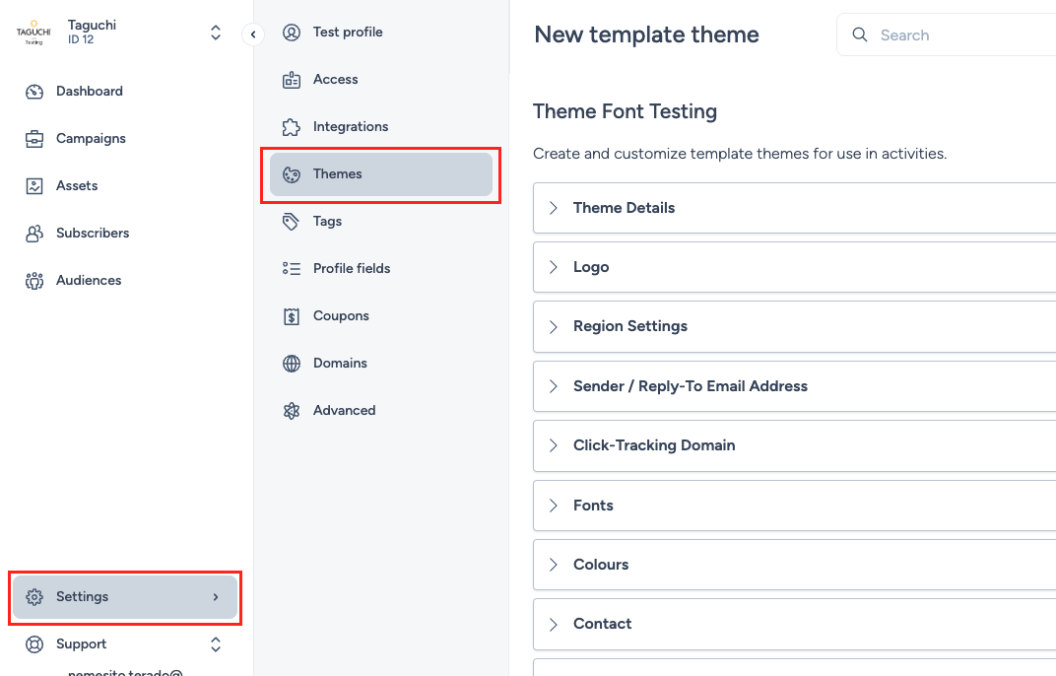This screenshot has height=676, width=1056.
Task: Click the Assets image icon
Action: [34, 186]
